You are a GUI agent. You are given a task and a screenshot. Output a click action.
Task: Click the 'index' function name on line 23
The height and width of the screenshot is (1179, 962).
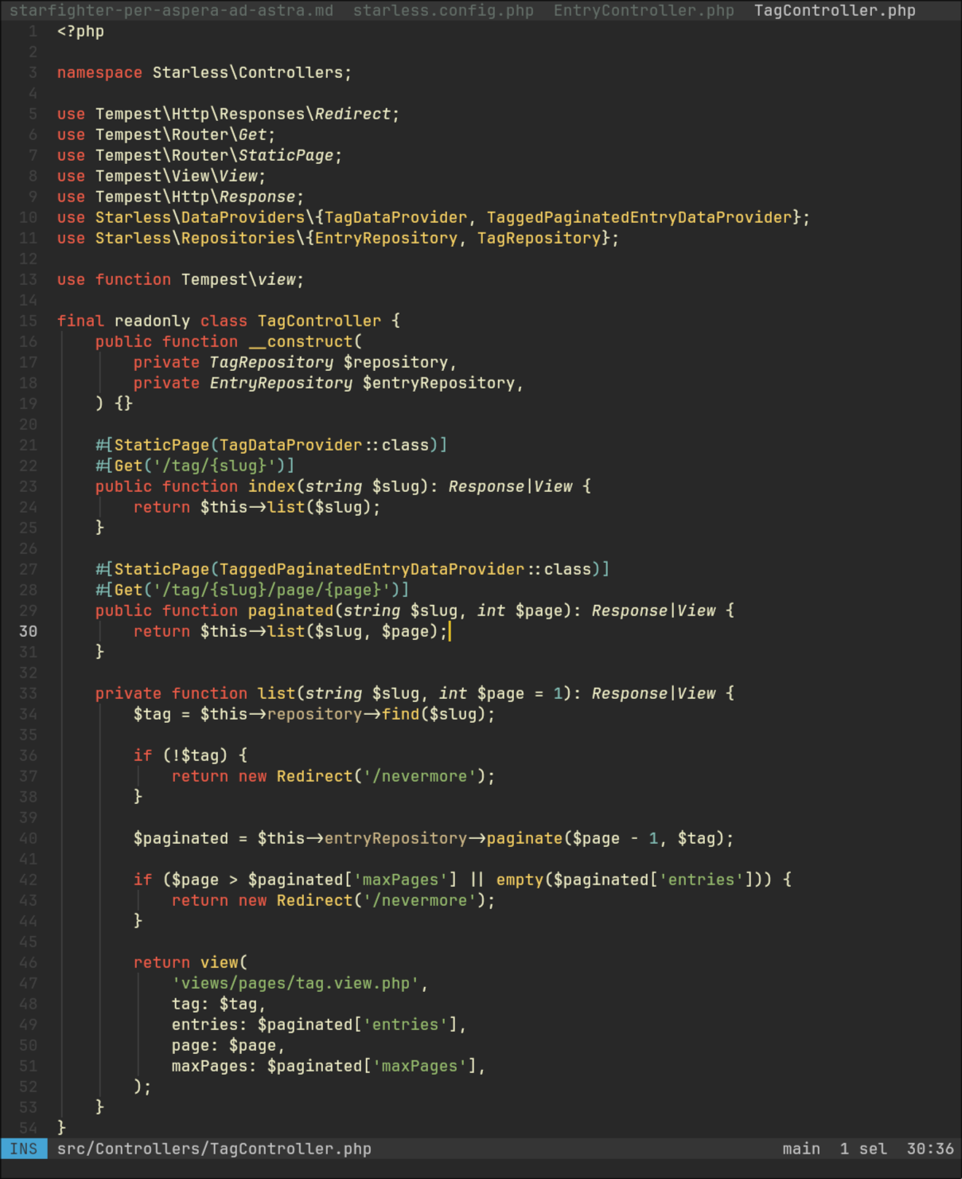(271, 486)
